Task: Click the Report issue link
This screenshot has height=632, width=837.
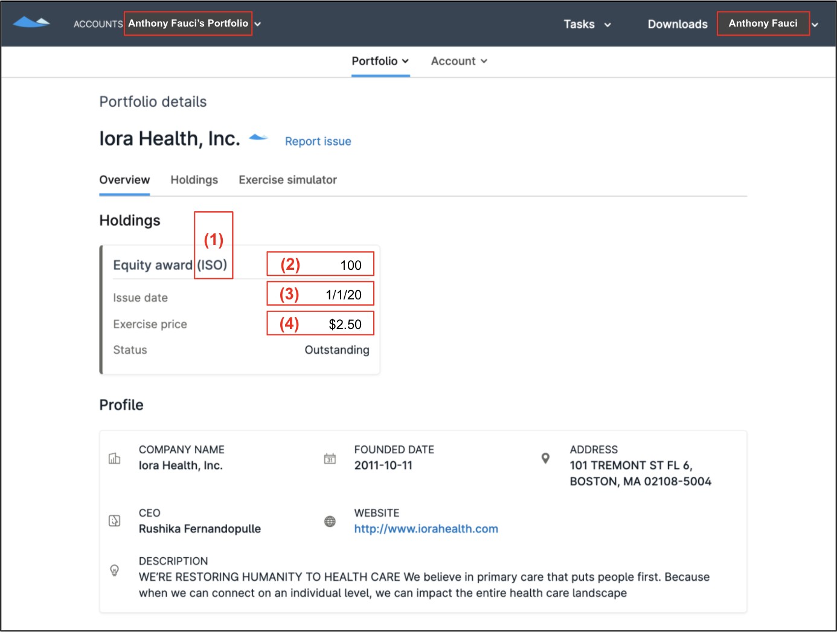Action: coord(318,141)
